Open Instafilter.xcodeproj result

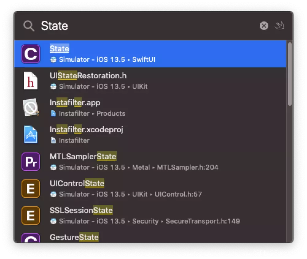150,135
